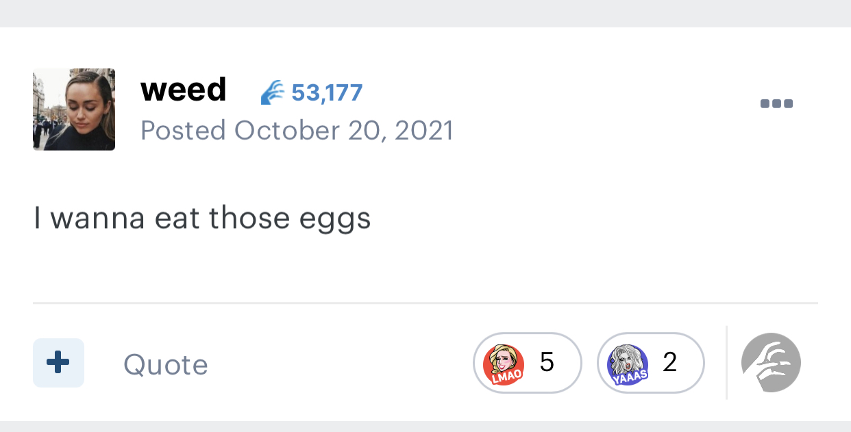851x432 pixels.
Task: Toggle the plus multiquote button
Action: click(x=58, y=363)
